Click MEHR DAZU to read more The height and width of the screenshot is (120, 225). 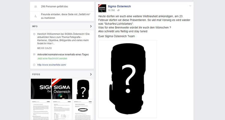(44, 48)
